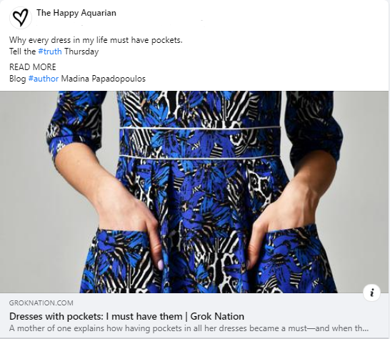Open the blue dress preview photo
This screenshot has height=339, width=390.
194,192
